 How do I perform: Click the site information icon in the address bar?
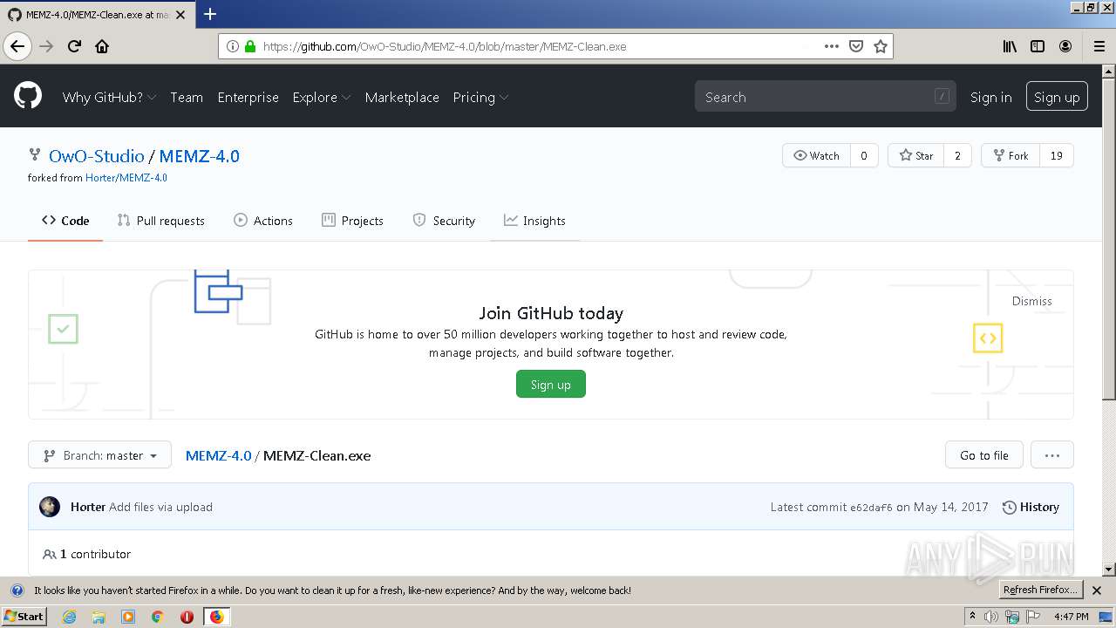coord(233,46)
